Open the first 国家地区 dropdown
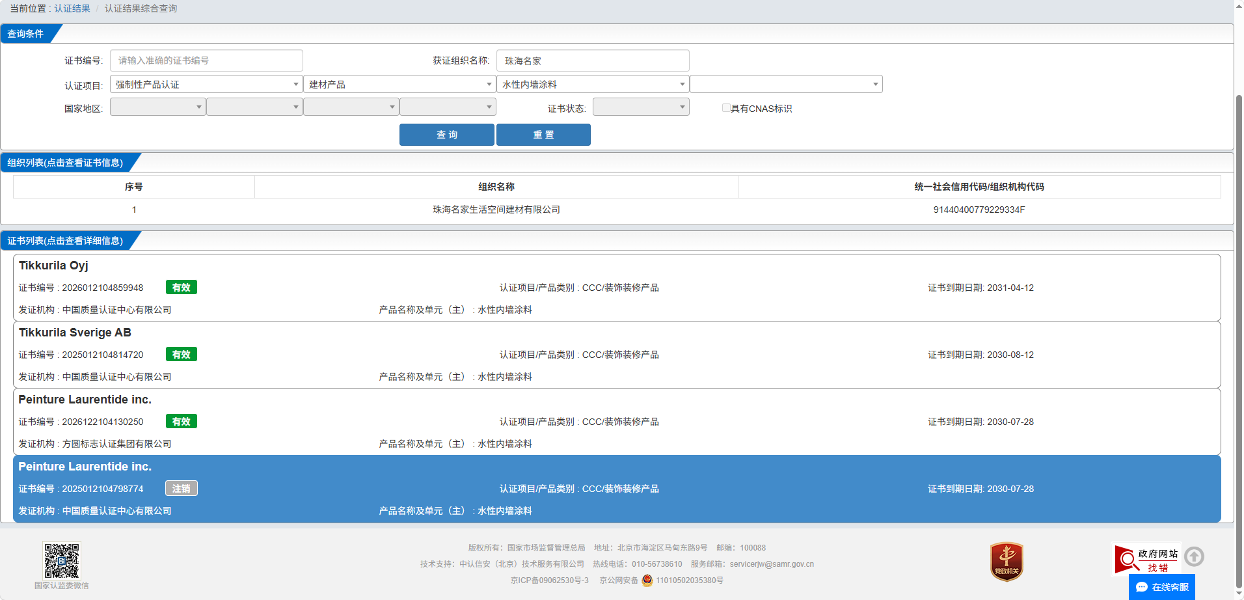This screenshot has height=600, width=1244. (x=158, y=107)
